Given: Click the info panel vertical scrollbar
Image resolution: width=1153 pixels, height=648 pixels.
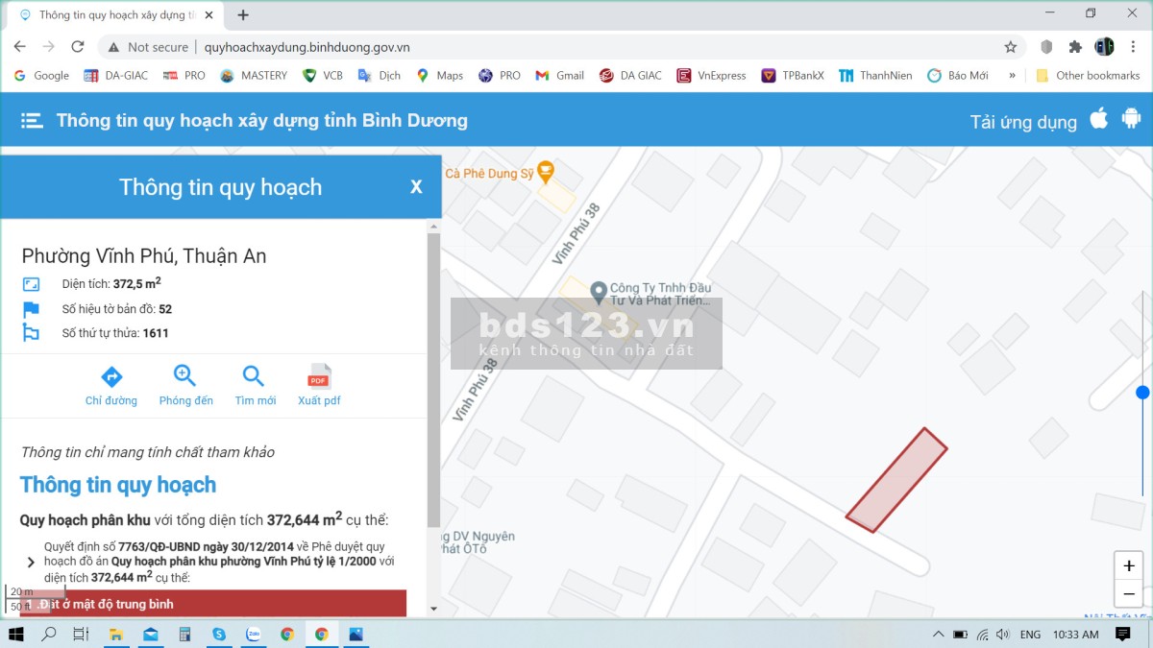Looking at the screenshot, I should [433, 379].
